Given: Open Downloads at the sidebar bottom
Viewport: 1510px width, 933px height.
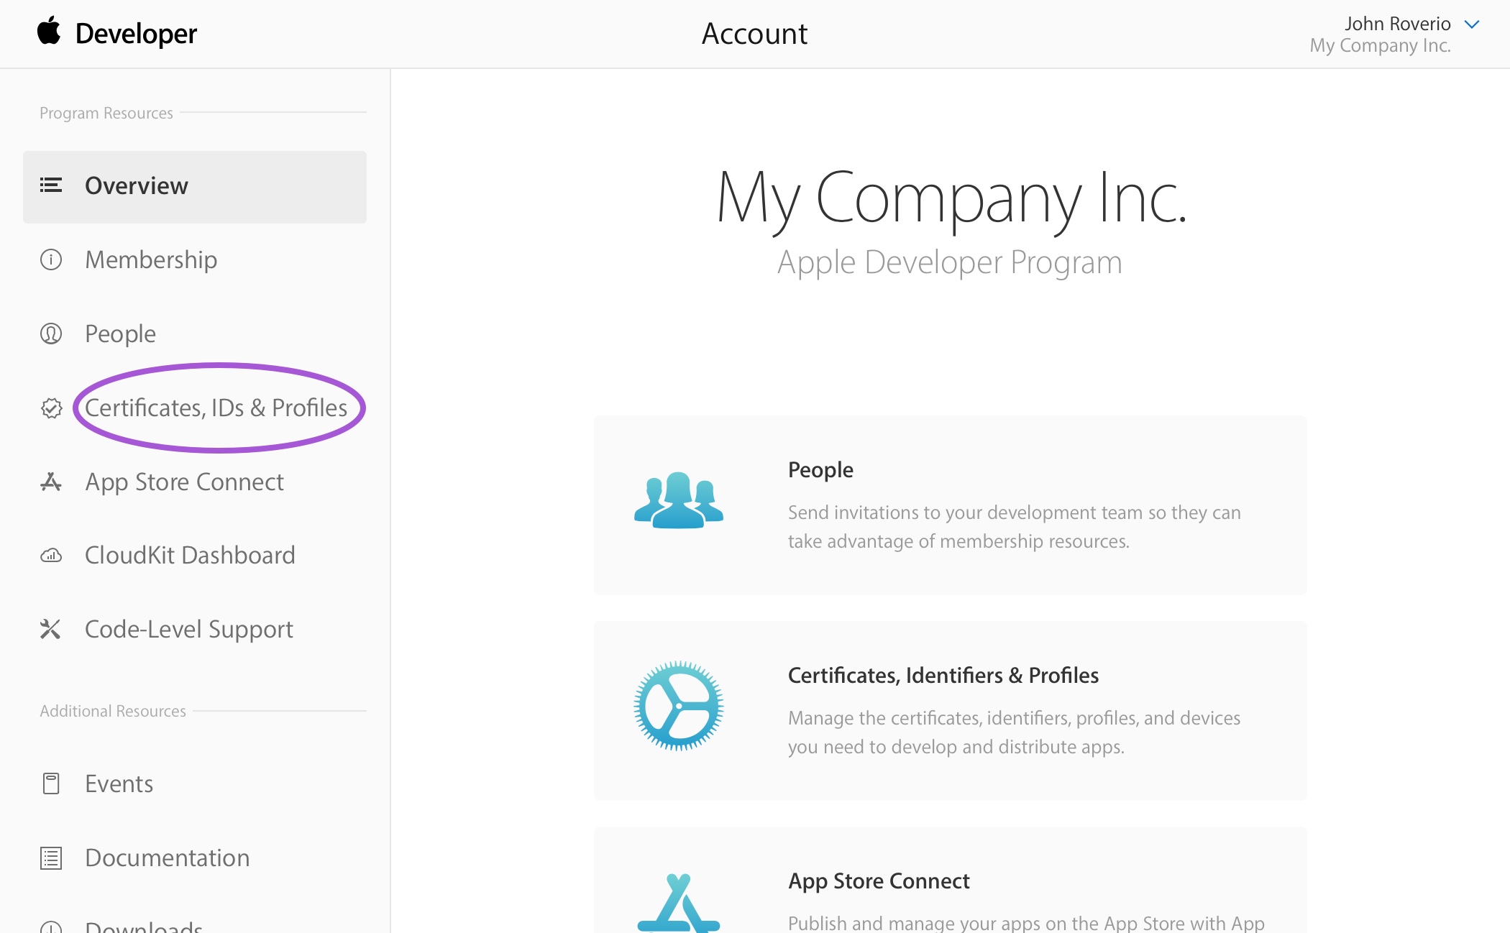Looking at the screenshot, I should tap(144, 926).
